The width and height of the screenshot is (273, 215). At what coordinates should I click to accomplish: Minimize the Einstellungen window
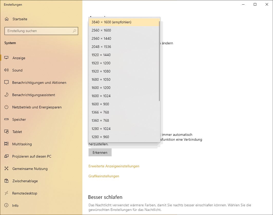[x=243, y=5]
